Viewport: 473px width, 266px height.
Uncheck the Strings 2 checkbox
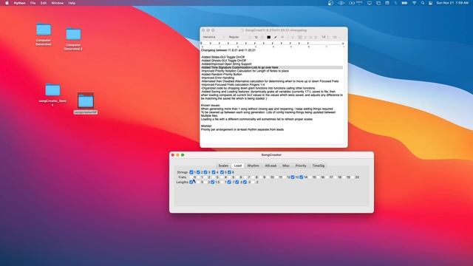tap(198, 172)
